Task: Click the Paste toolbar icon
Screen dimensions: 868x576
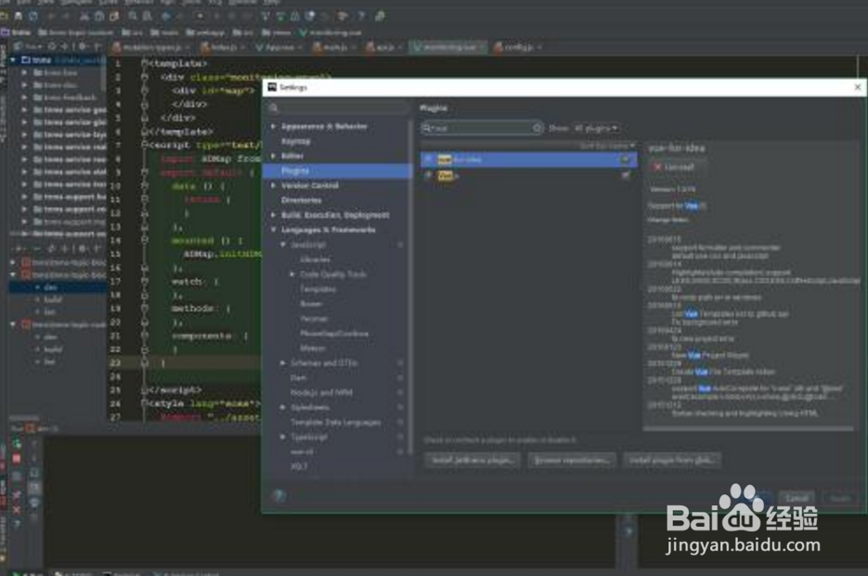Action: pos(114,16)
